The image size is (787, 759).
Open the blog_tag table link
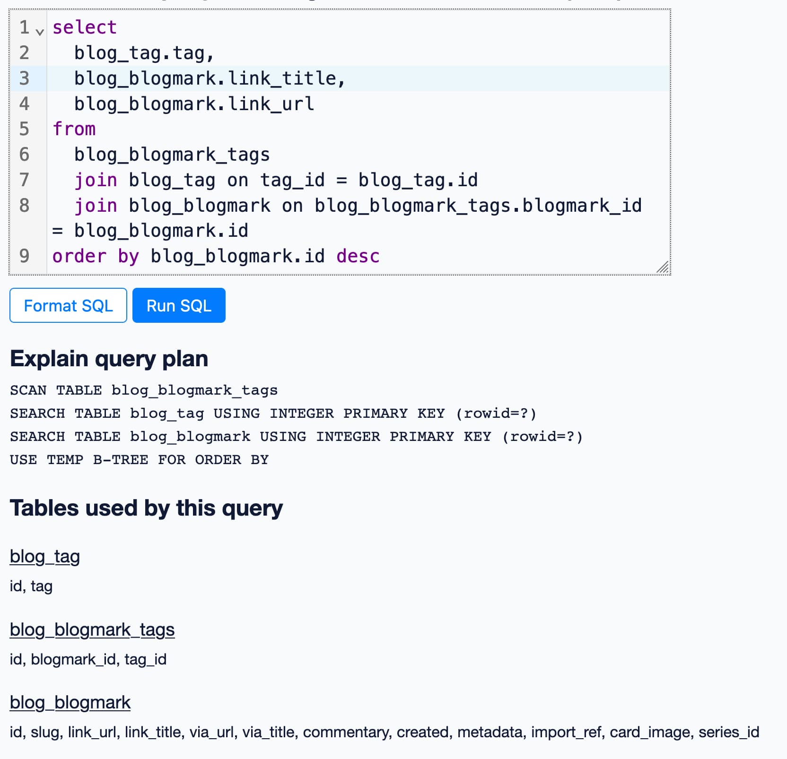click(x=44, y=557)
